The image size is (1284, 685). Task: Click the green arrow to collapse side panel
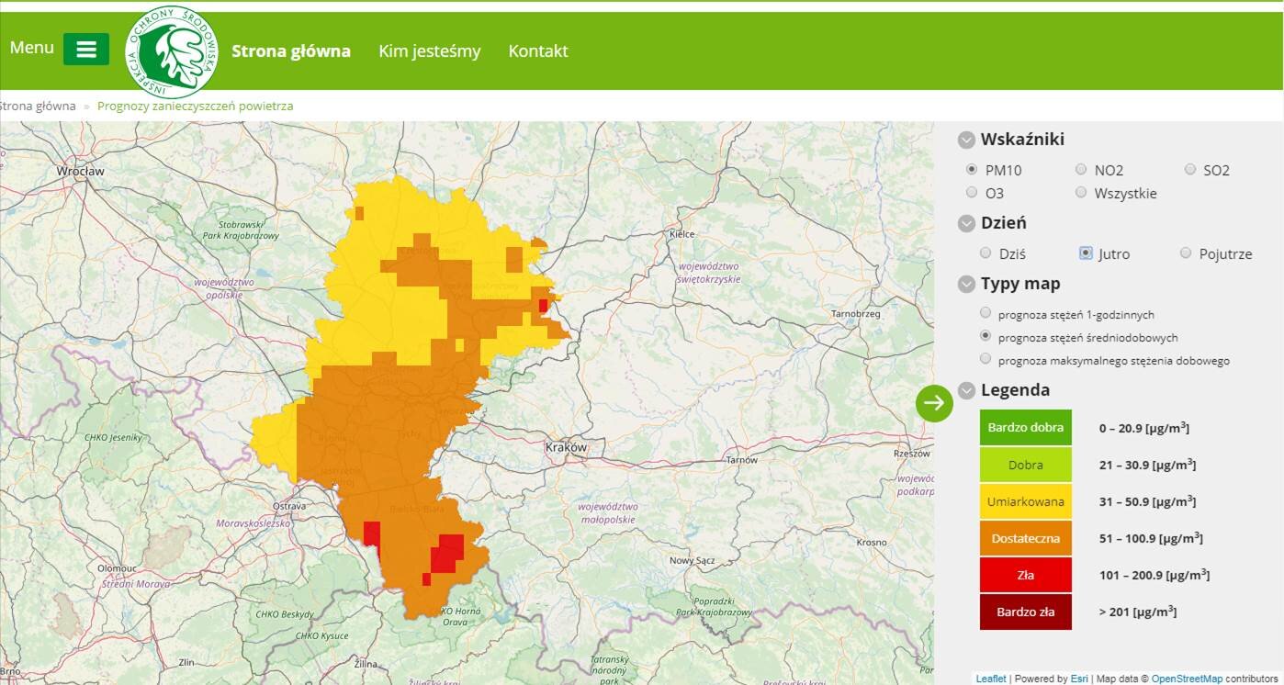[x=934, y=403]
